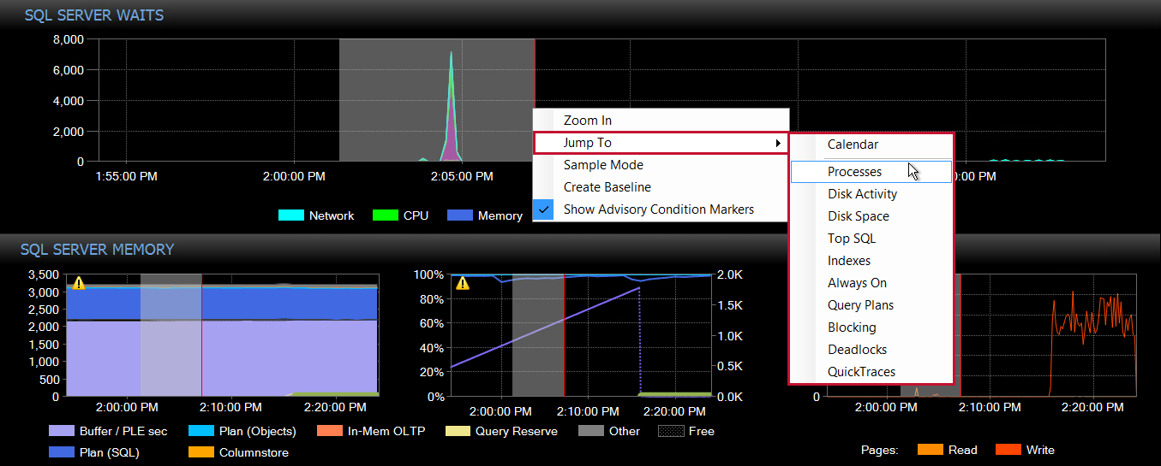Click the warning icon on memory chart
The height and width of the screenshot is (466, 1161).
[79, 283]
